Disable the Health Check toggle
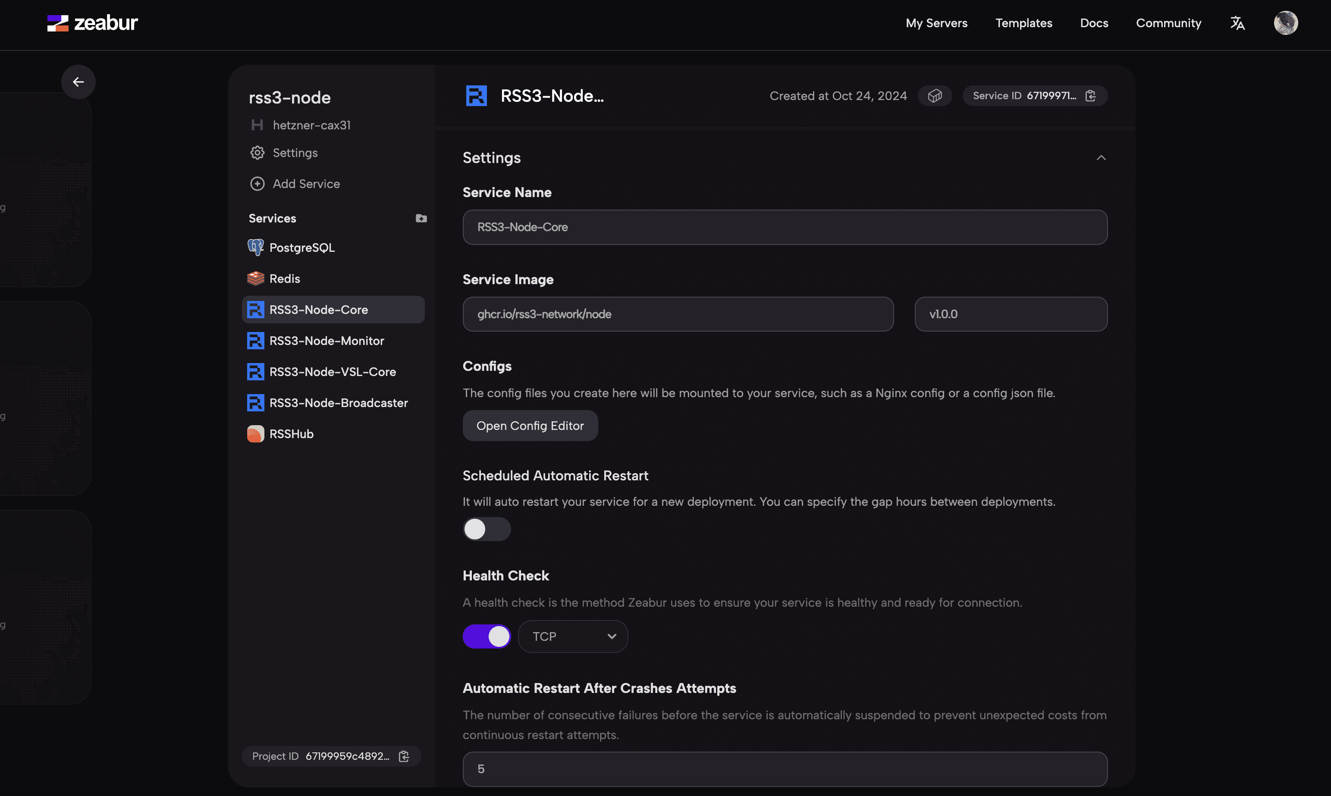Viewport: 1331px width, 796px height. coord(487,637)
